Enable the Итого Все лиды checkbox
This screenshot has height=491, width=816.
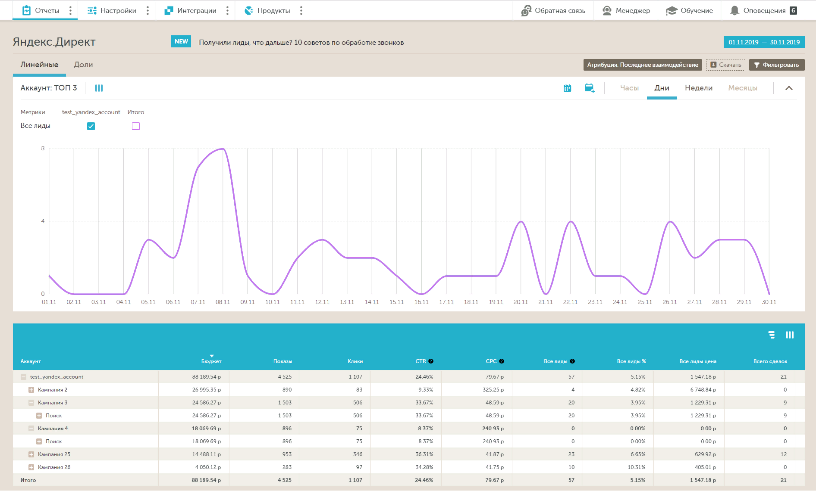pyautogui.click(x=136, y=126)
